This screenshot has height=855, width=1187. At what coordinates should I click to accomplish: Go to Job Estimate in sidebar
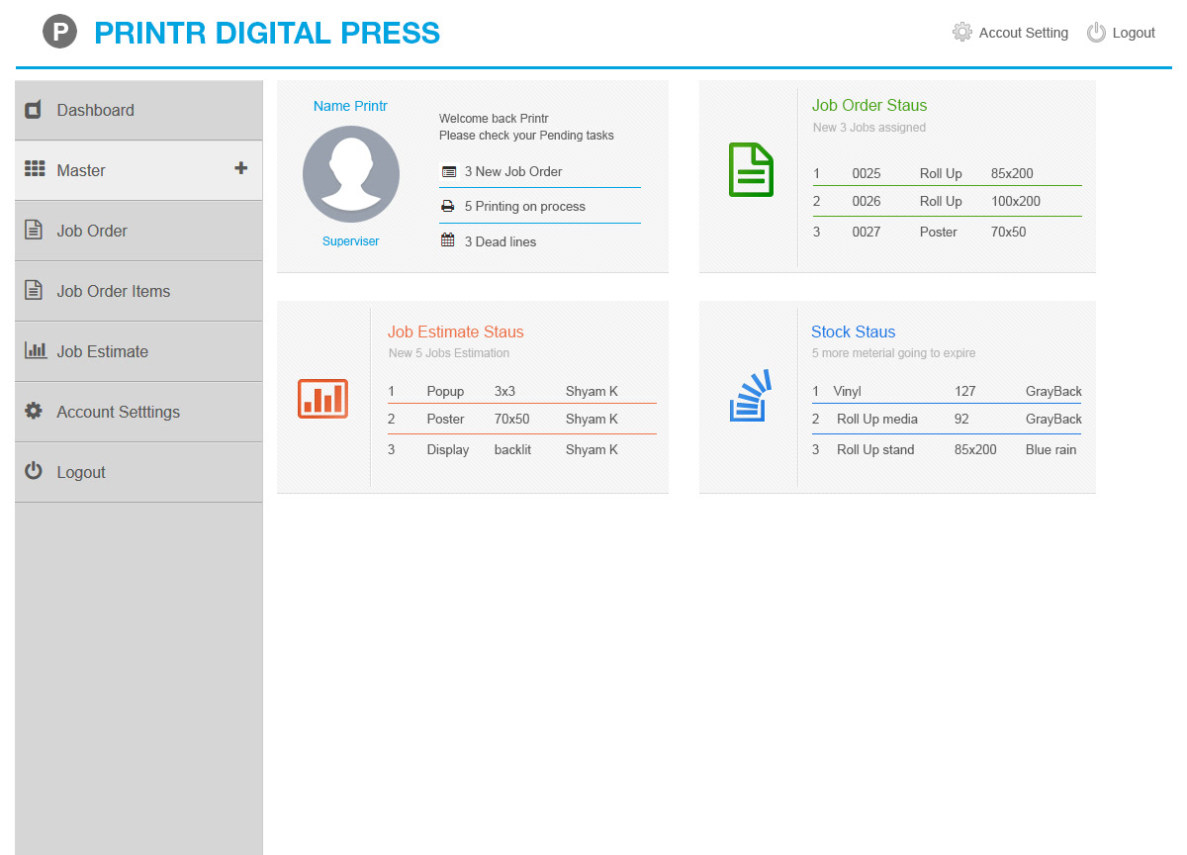pyautogui.click(x=102, y=351)
